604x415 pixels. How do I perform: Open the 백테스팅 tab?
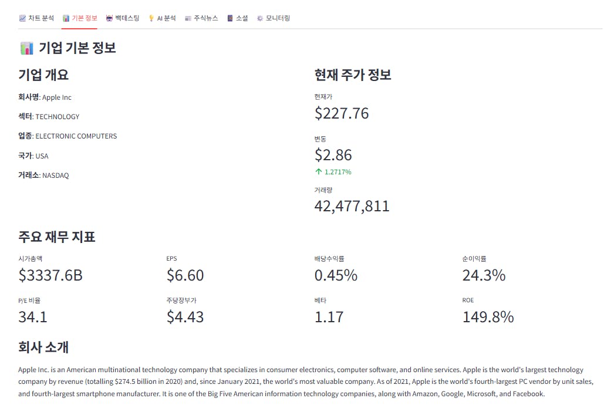click(127, 18)
